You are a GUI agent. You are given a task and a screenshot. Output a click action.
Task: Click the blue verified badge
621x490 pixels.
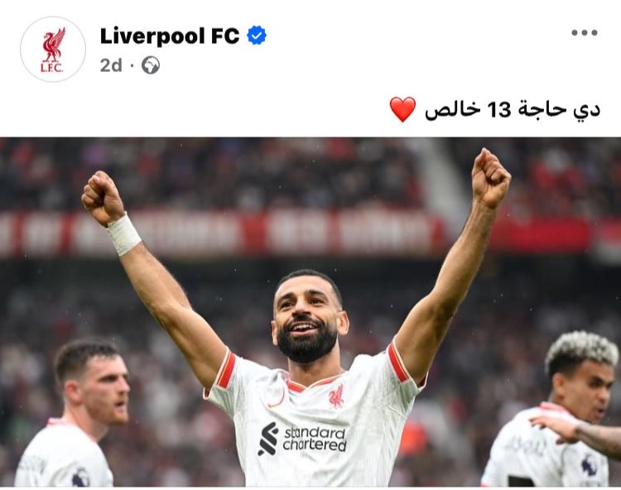(x=257, y=36)
